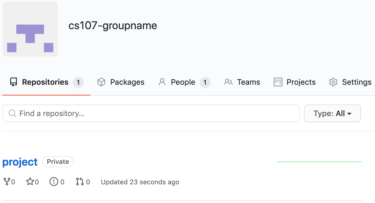Viewport: 375px width, 203px height.
Task: View forks count for project
Action: coord(9,182)
